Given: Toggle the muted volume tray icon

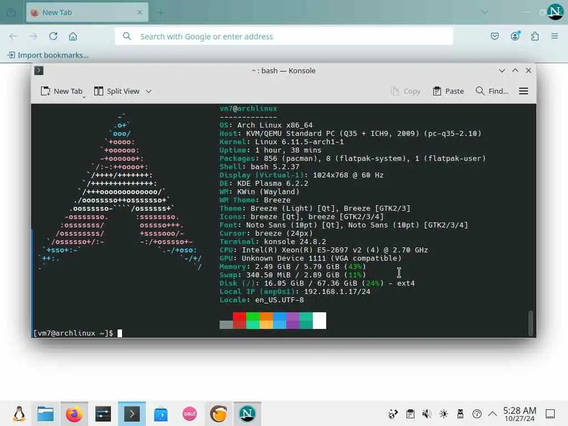Looking at the screenshot, I should pos(427,414).
